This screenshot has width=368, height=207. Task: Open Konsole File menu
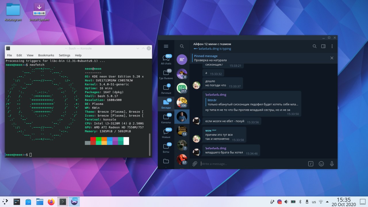pyautogui.click(x=9, y=55)
